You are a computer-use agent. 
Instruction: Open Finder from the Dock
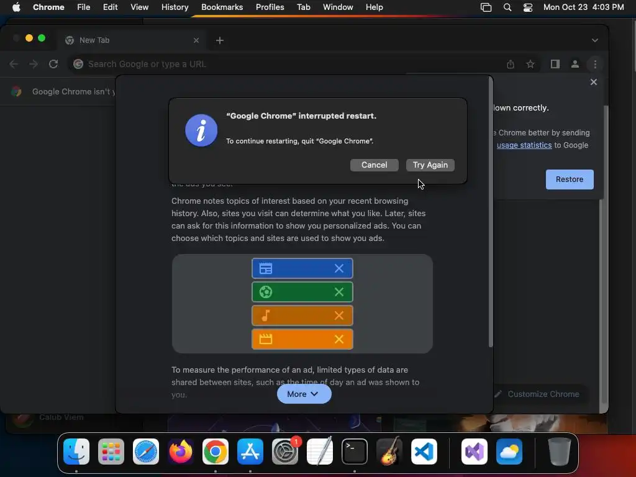(76, 452)
